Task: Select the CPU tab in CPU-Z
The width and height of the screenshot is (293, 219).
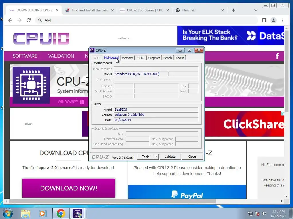Action: coord(97,58)
